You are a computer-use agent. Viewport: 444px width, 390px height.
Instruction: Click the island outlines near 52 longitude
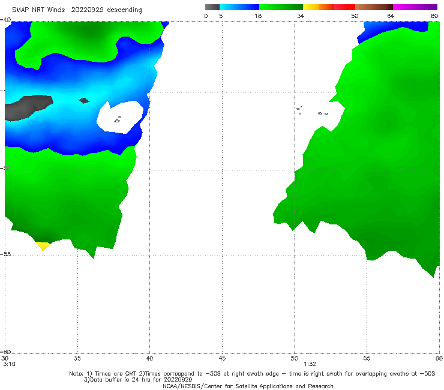[323, 113]
